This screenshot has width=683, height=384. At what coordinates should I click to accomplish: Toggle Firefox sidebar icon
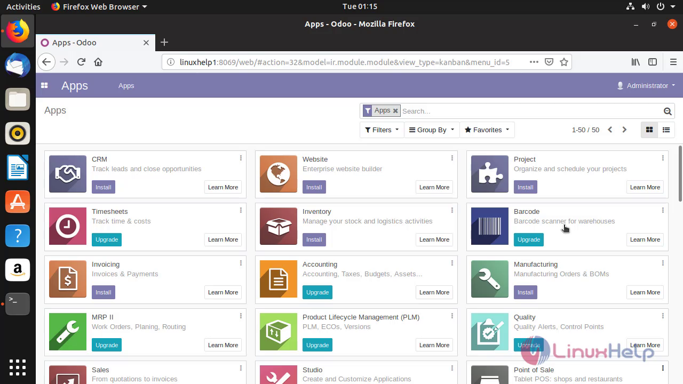click(x=653, y=62)
